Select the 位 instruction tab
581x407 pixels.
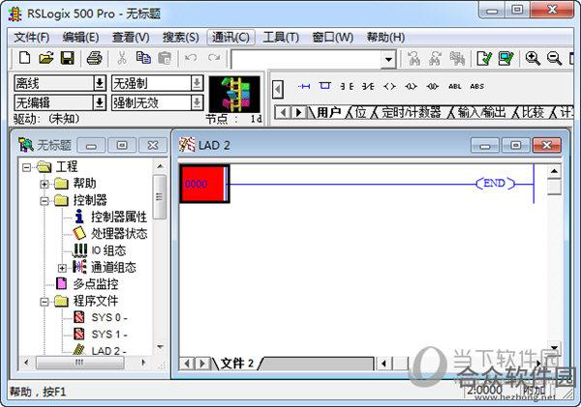(x=360, y=112)
